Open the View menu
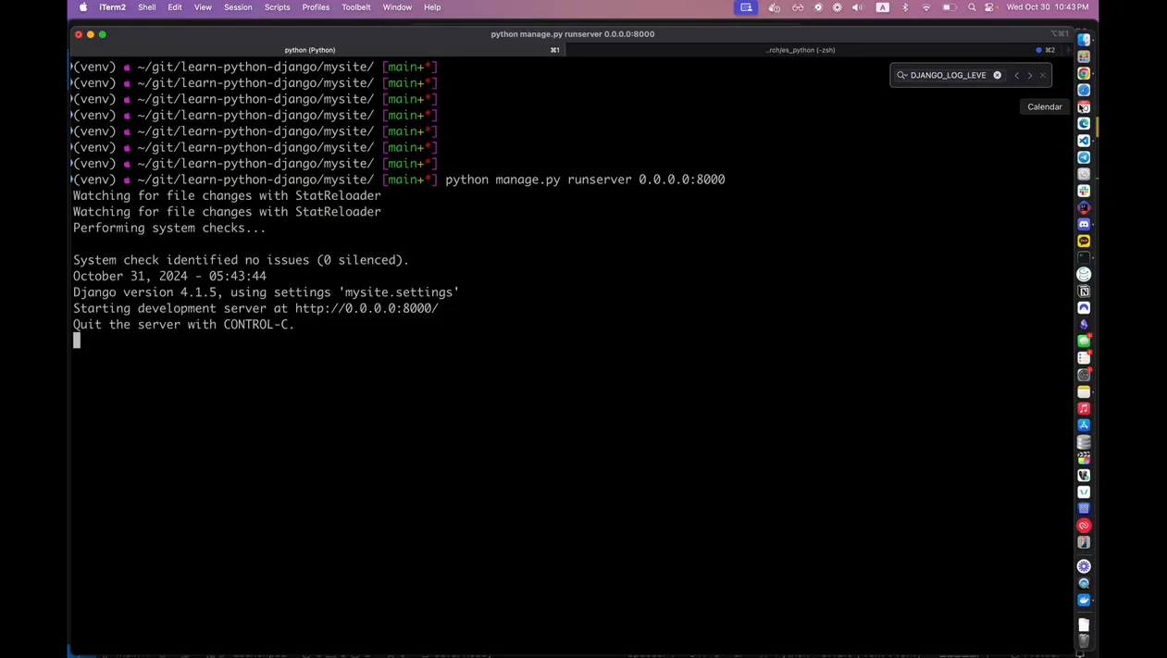 pos(203,7)
